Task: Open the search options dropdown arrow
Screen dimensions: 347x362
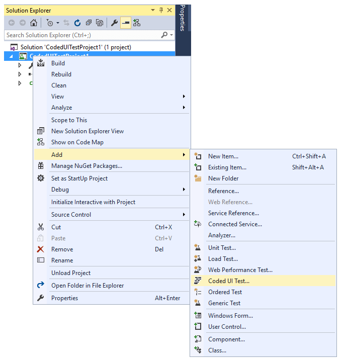Action: click(x=171, y=35)
